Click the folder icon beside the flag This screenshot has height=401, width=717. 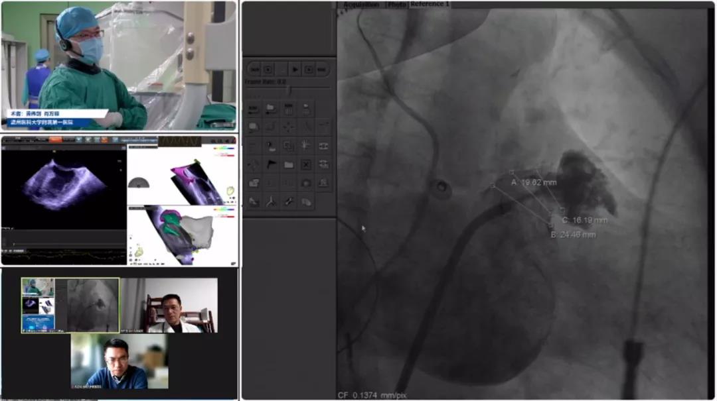[289, 164]
